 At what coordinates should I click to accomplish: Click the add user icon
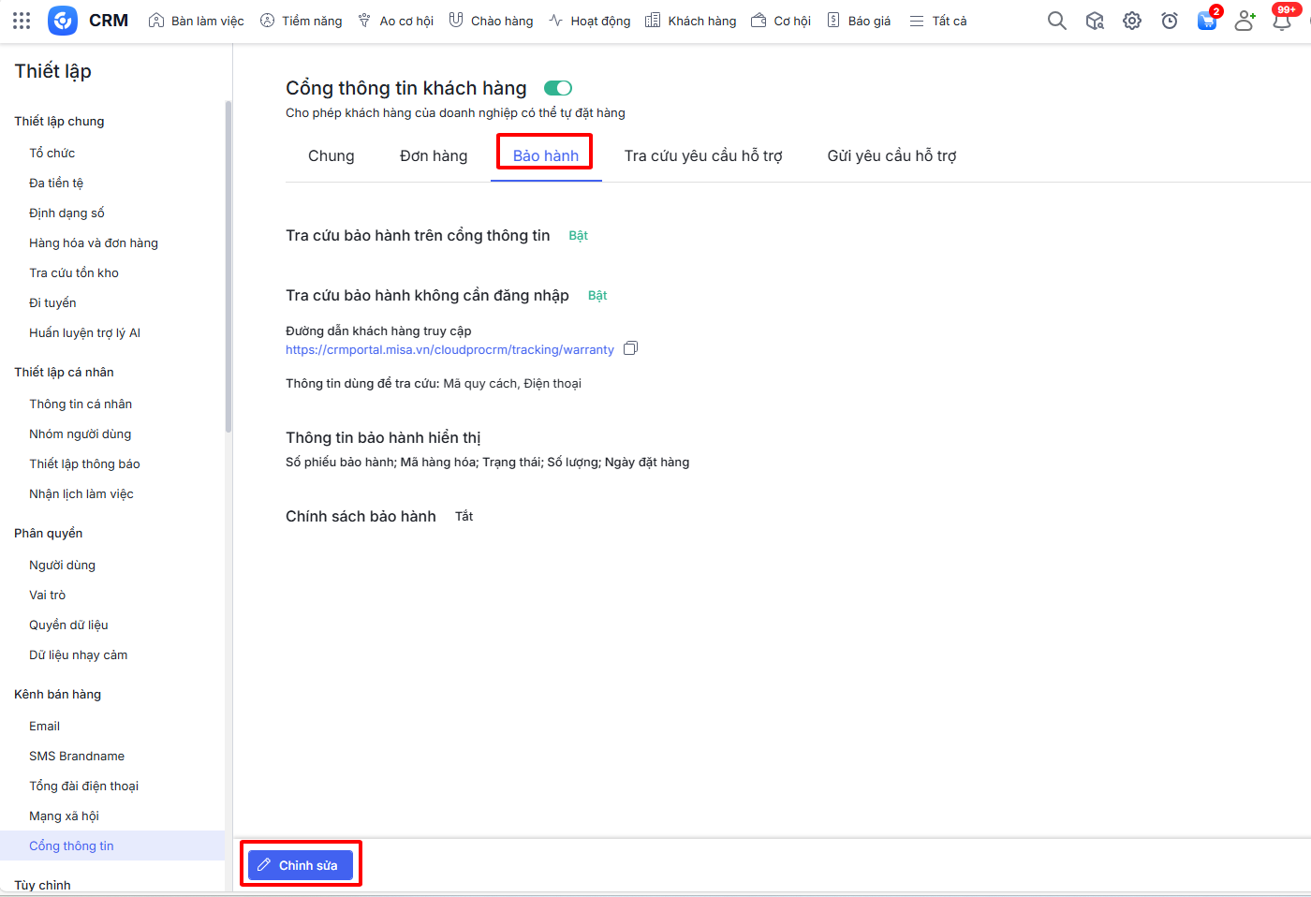(x=1245, y=21)
